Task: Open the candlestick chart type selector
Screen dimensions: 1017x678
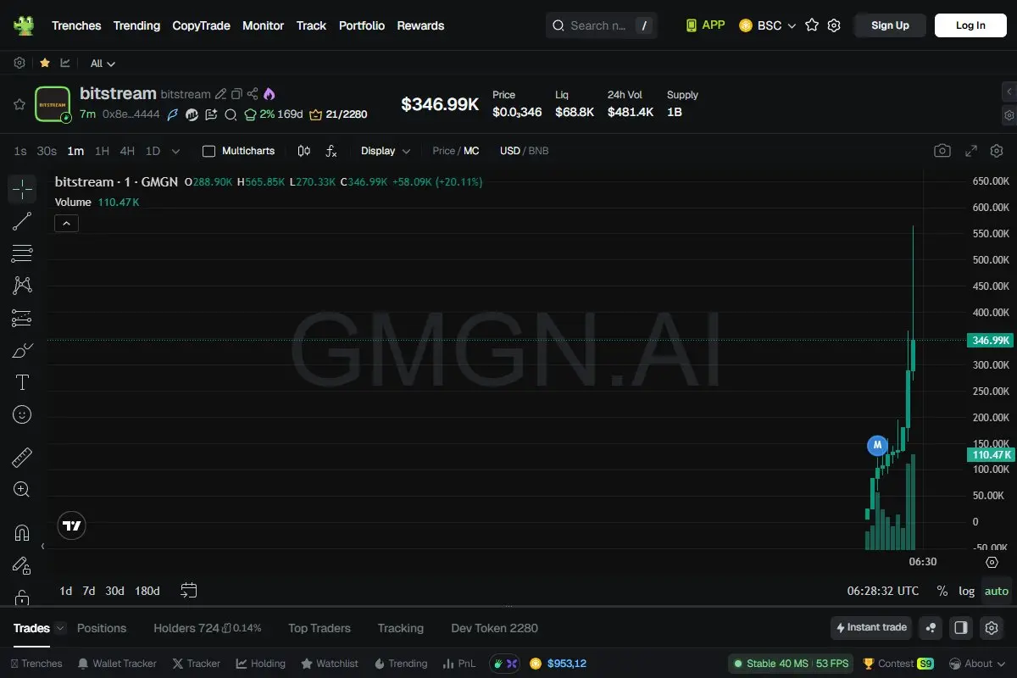Action: [x=304, y=151]
